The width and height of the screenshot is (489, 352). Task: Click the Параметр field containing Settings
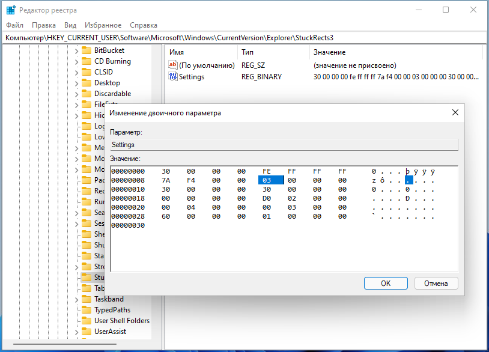[284, 145]
